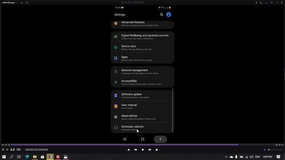Open the Windows Start menu
Screen dimensions: 285x160
click(4, 157)
